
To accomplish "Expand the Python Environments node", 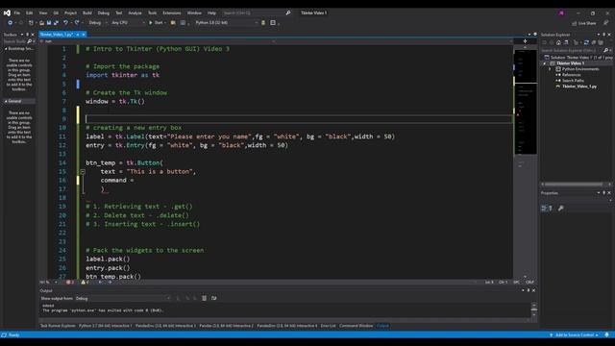I will click(550, 69).
